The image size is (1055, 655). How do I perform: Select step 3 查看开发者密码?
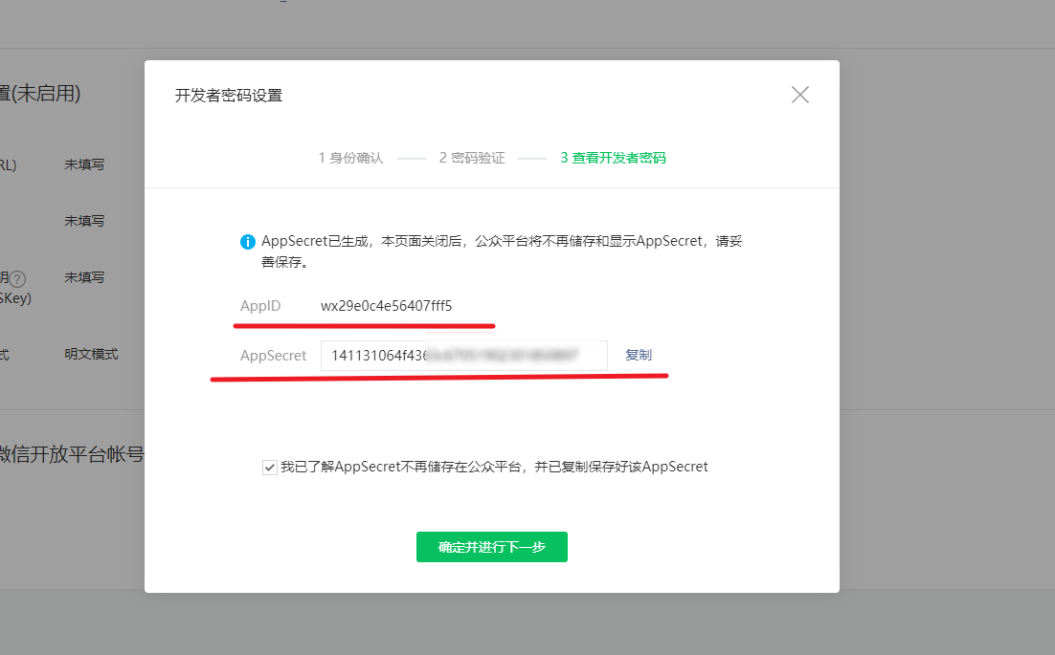pos(613,158)
